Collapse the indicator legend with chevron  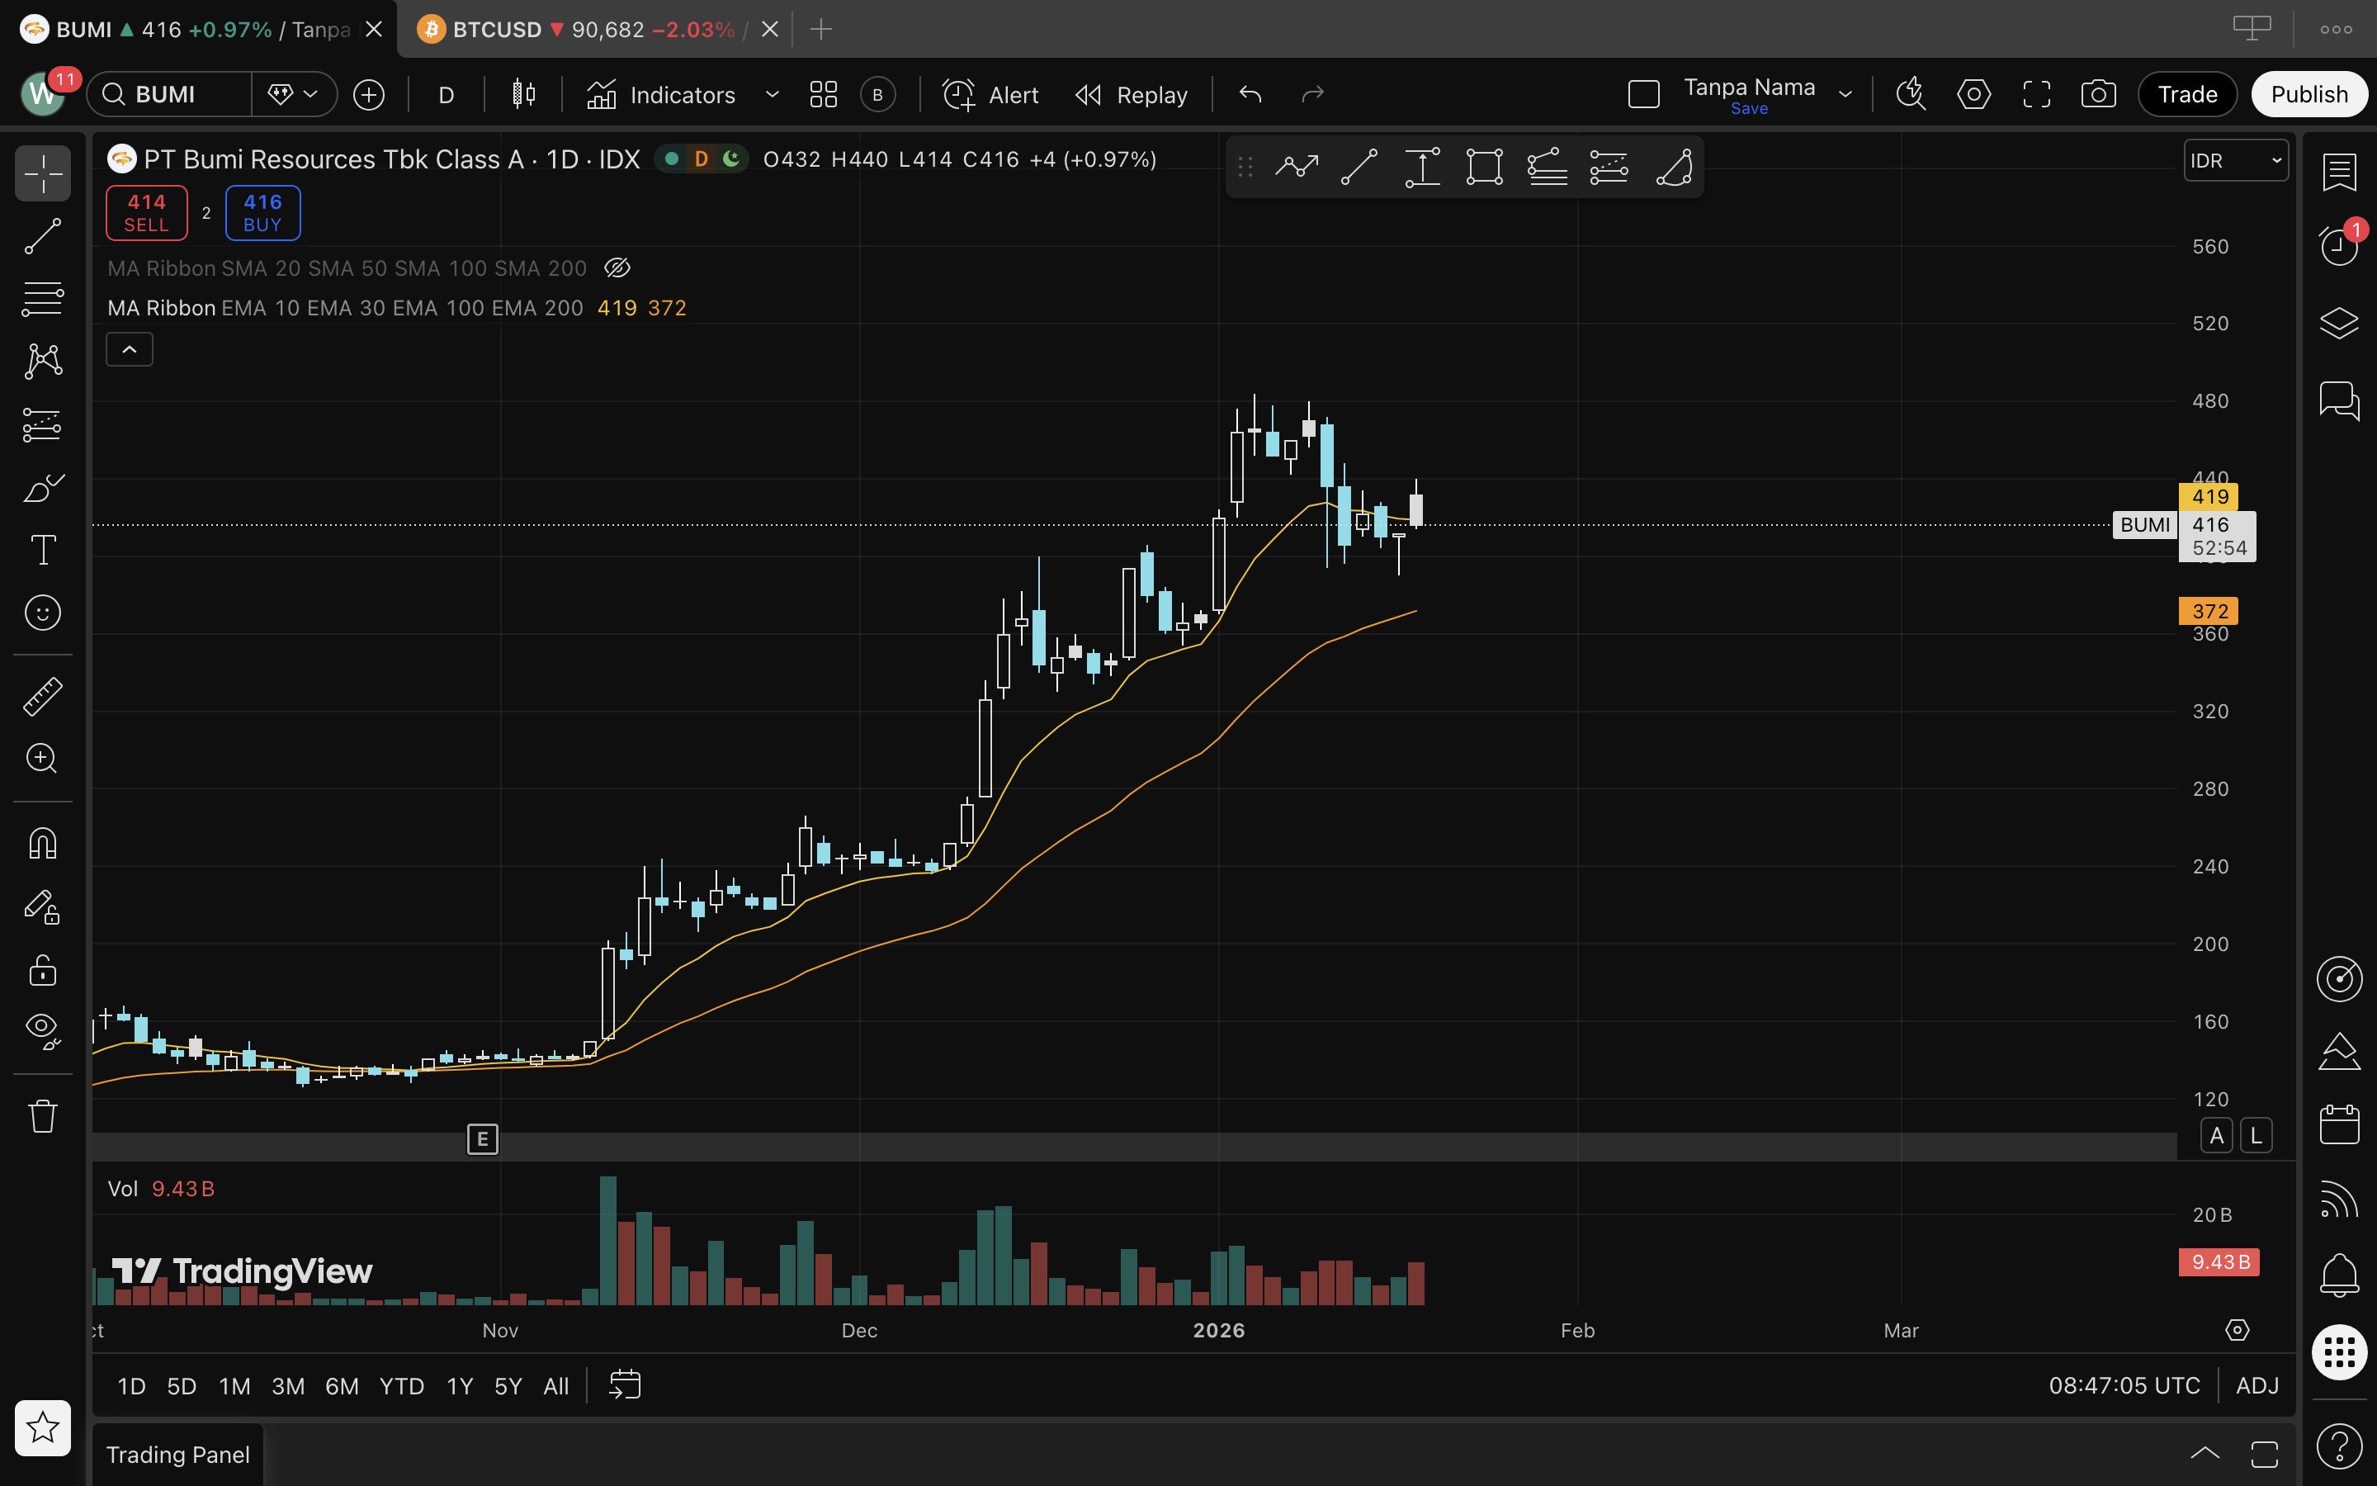coord(130,350)
